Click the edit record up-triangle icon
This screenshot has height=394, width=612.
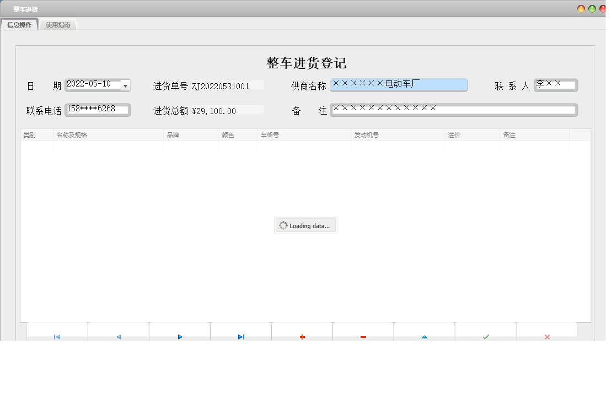pos(425,337)
